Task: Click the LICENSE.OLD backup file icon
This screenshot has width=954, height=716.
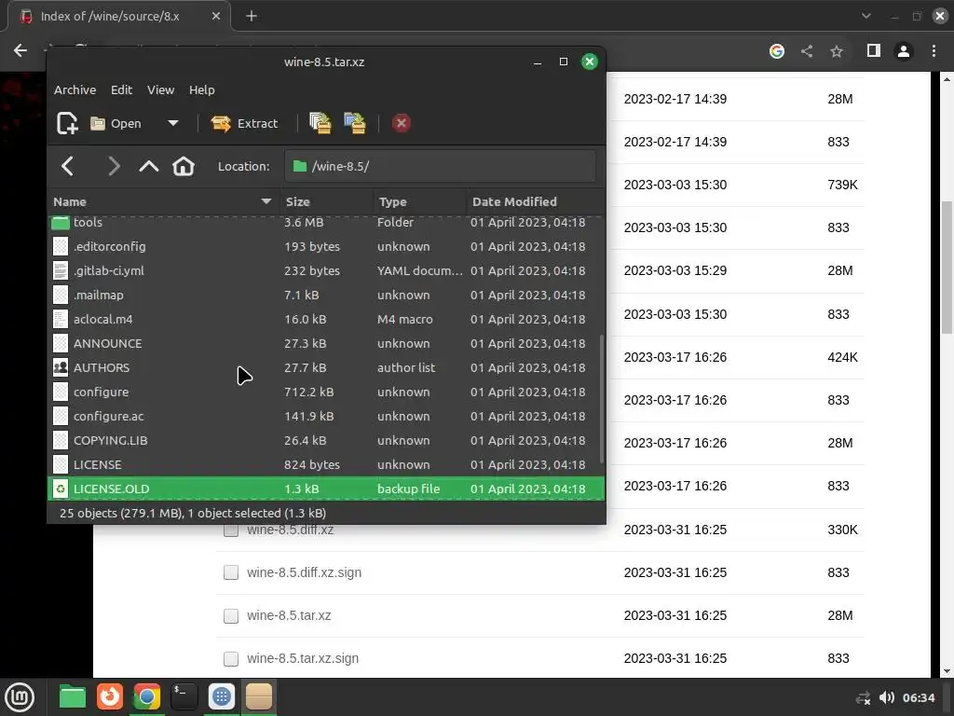Action: [61, 489]
